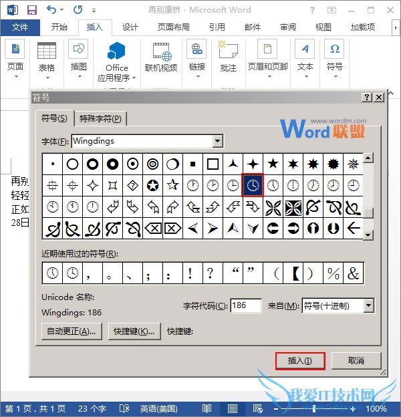Open the Wingdings font dropdown

(x=217, y=141)
